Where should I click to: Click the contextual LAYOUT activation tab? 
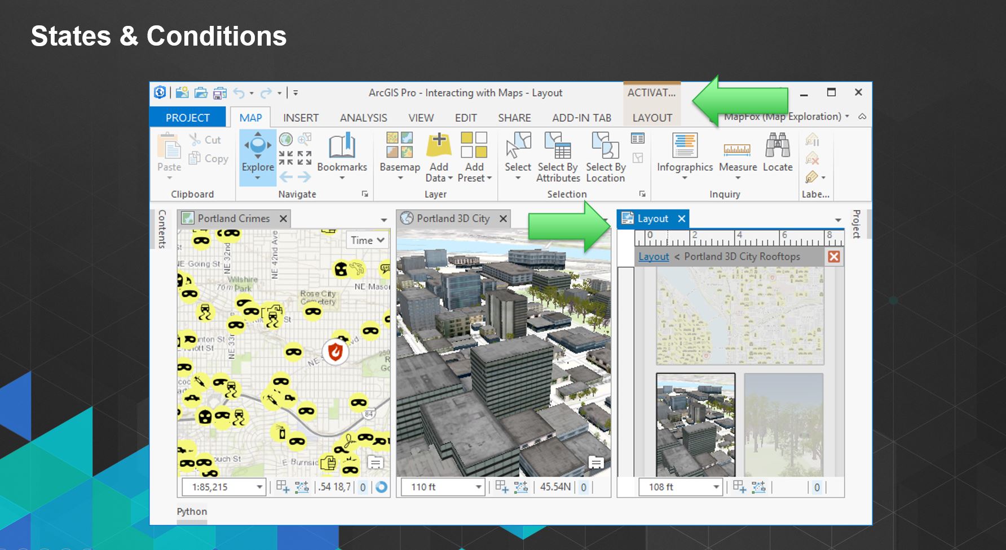tap(651, 117)
